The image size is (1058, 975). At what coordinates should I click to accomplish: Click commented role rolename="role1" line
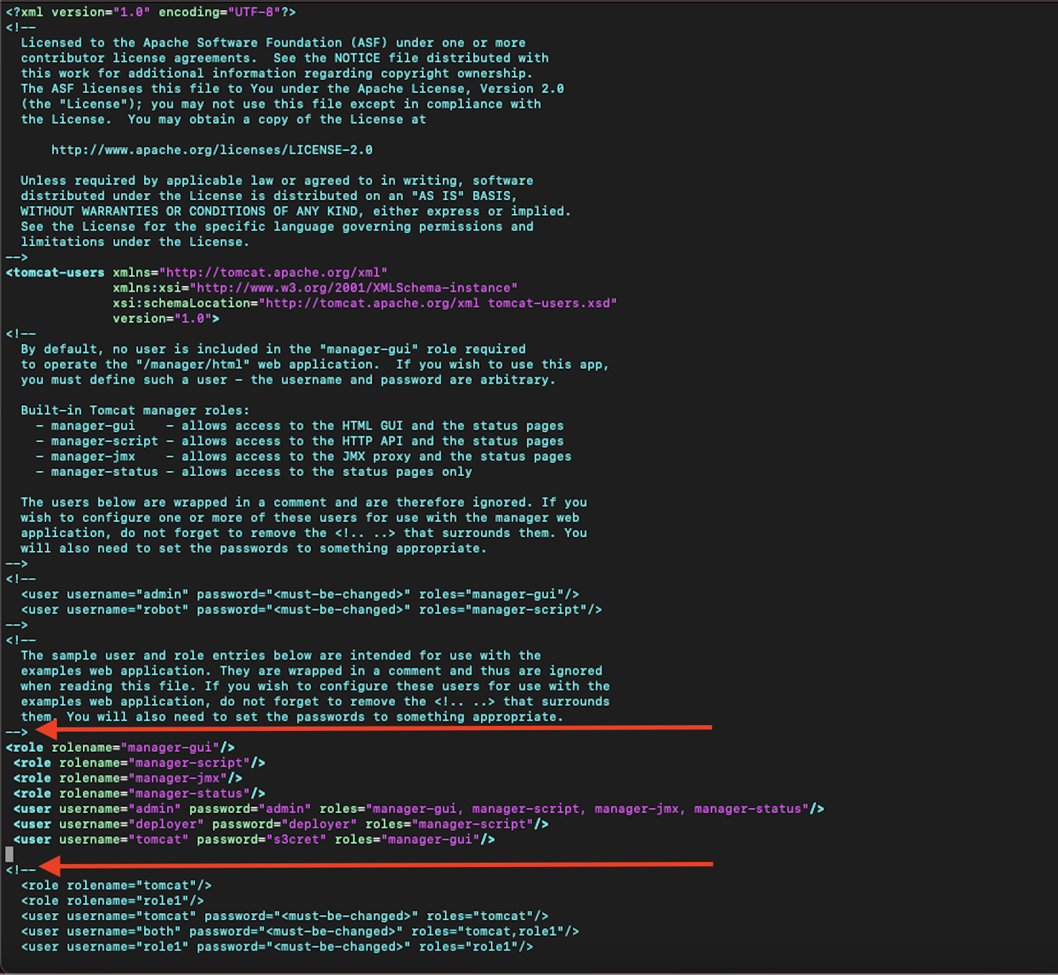coord(112,901)
